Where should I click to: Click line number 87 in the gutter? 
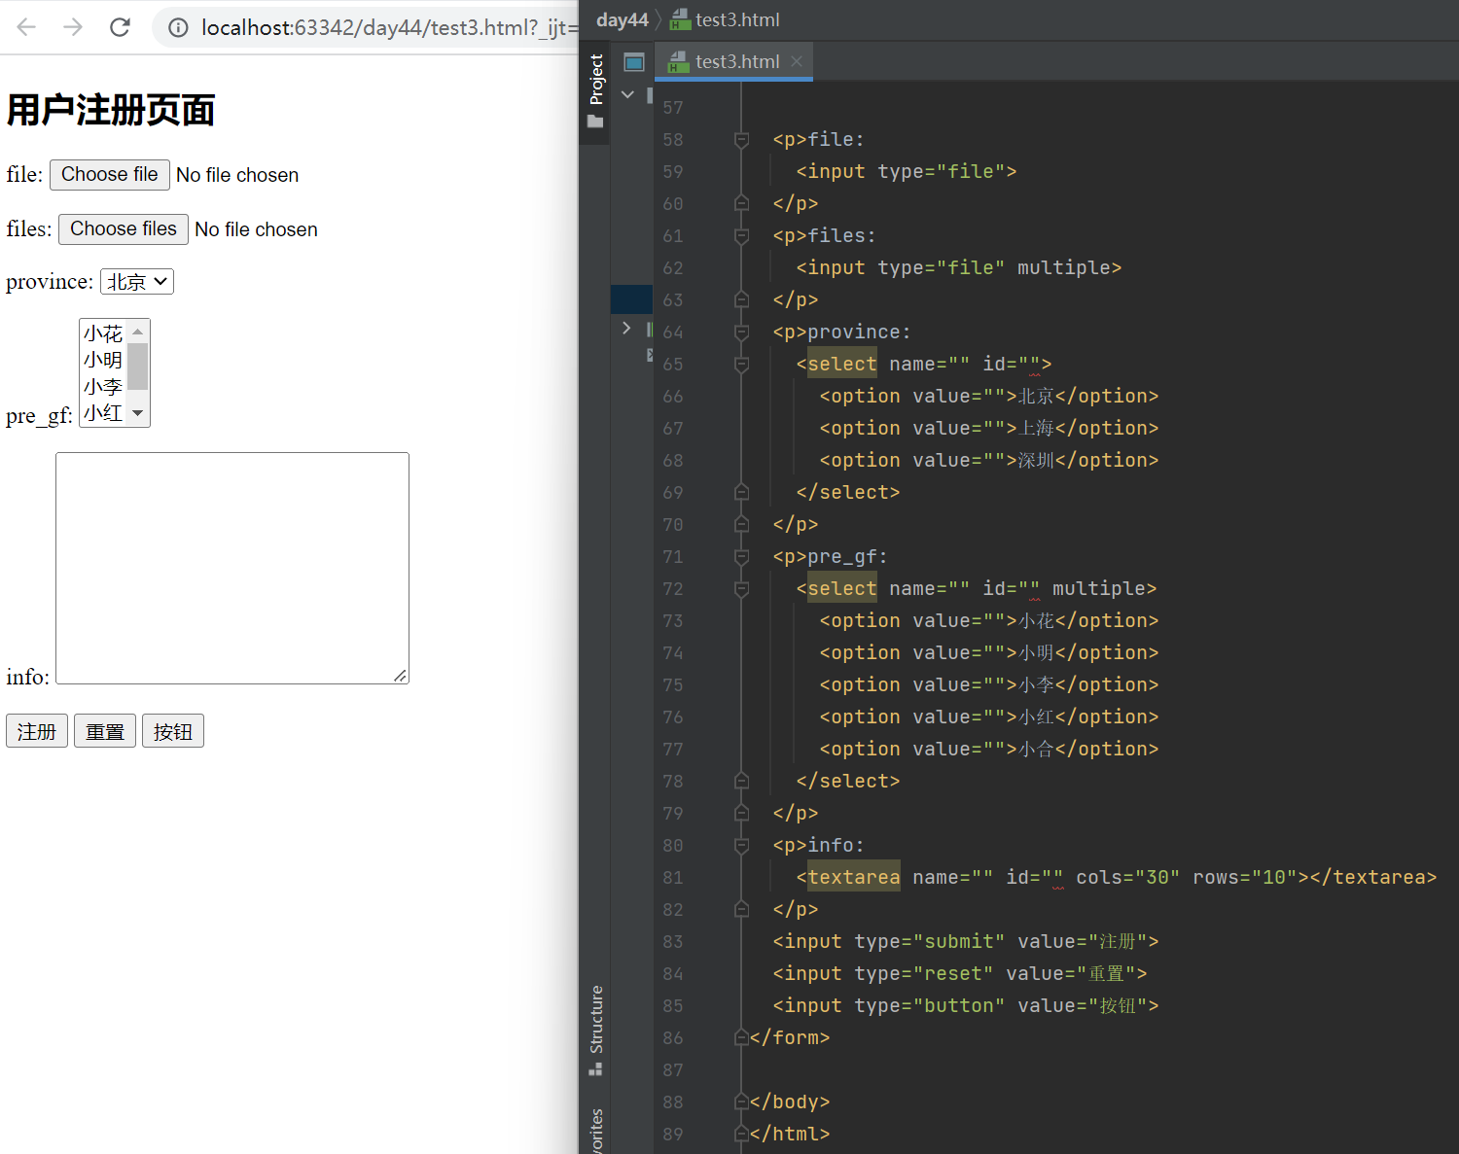(x=673, y=1070)
